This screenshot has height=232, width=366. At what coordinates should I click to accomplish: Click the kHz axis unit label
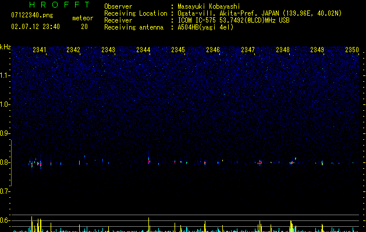click(x=5, y=47)
